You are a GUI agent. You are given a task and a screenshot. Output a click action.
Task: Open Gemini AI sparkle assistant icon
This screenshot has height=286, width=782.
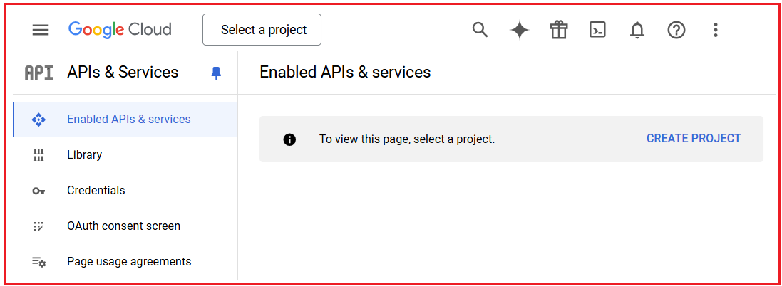[x=519, y=31]
